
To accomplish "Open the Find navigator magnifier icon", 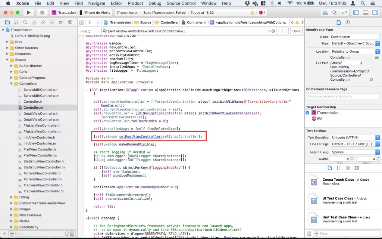I will pos(25,22).
